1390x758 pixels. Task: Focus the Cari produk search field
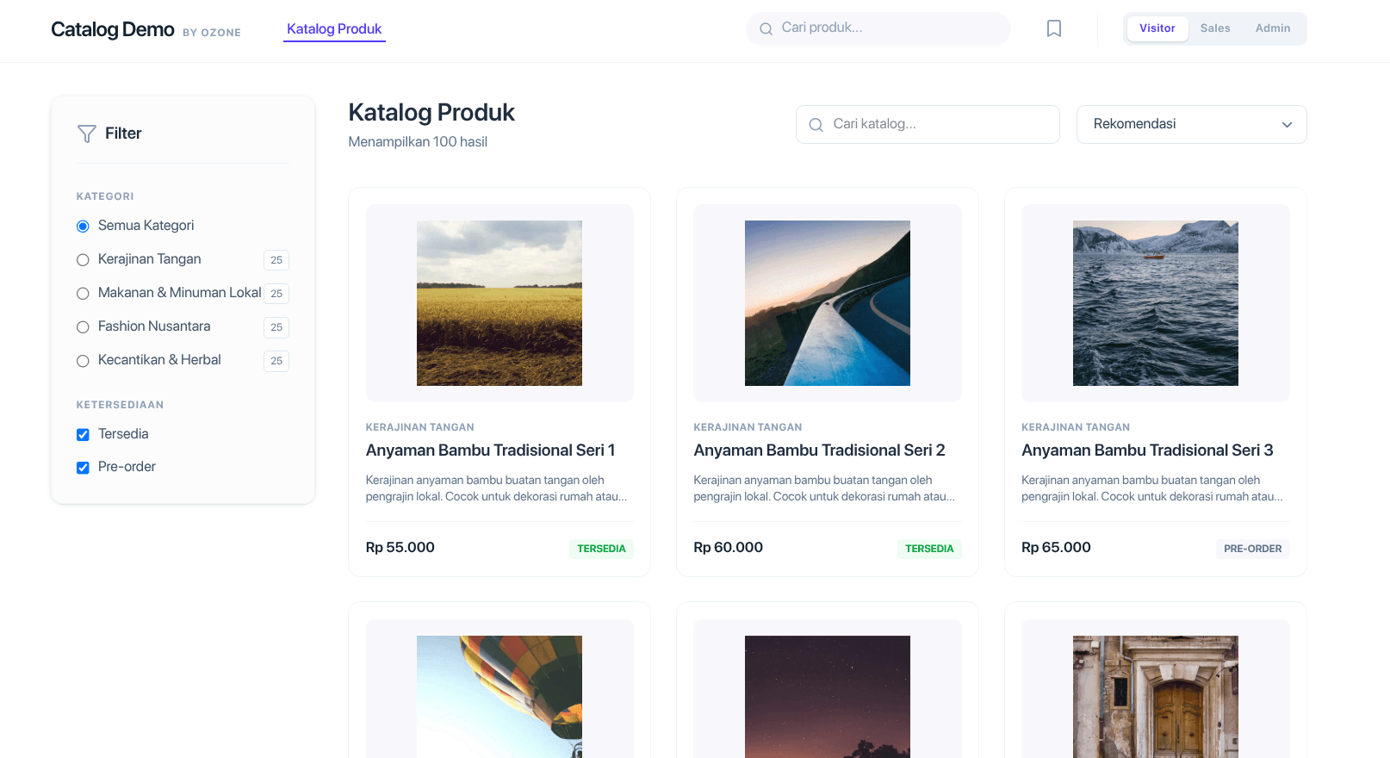tap(878, 28)
